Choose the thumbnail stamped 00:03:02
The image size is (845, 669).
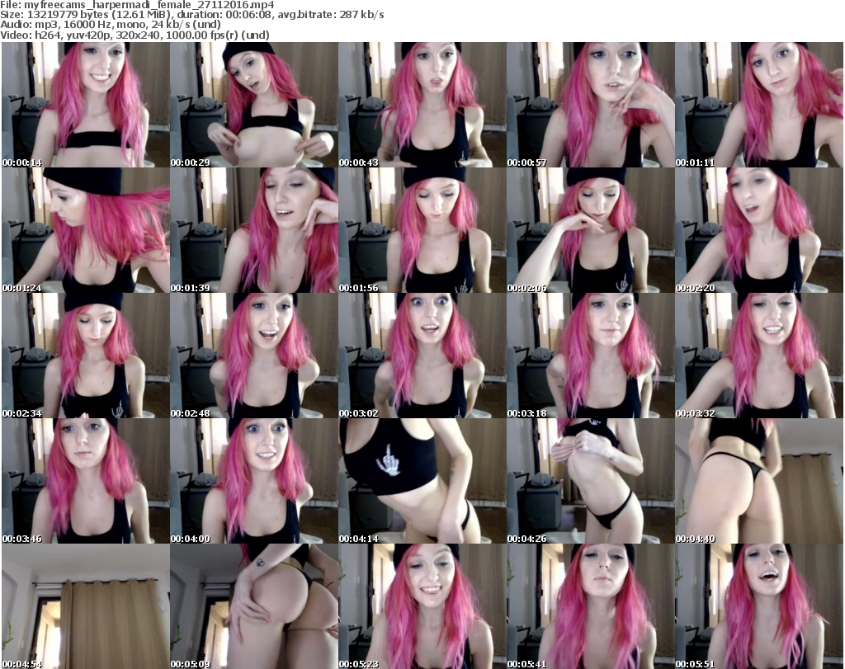[x=422, y=356]
